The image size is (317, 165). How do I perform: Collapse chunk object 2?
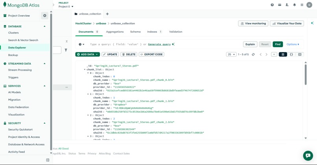(88, 115)
